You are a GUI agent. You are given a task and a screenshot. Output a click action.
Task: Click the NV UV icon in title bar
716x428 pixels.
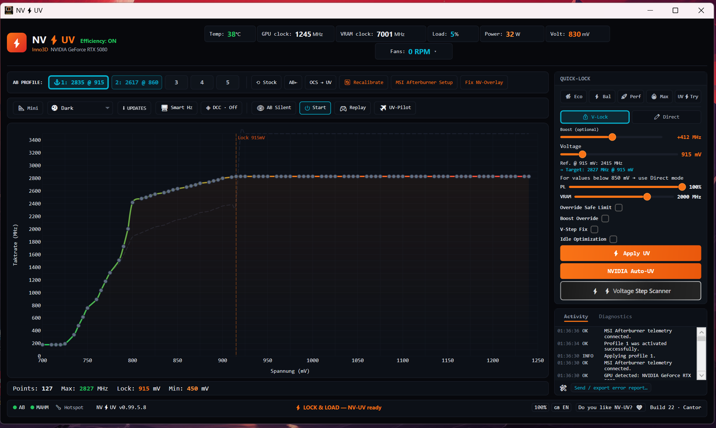tap(9, 10)
